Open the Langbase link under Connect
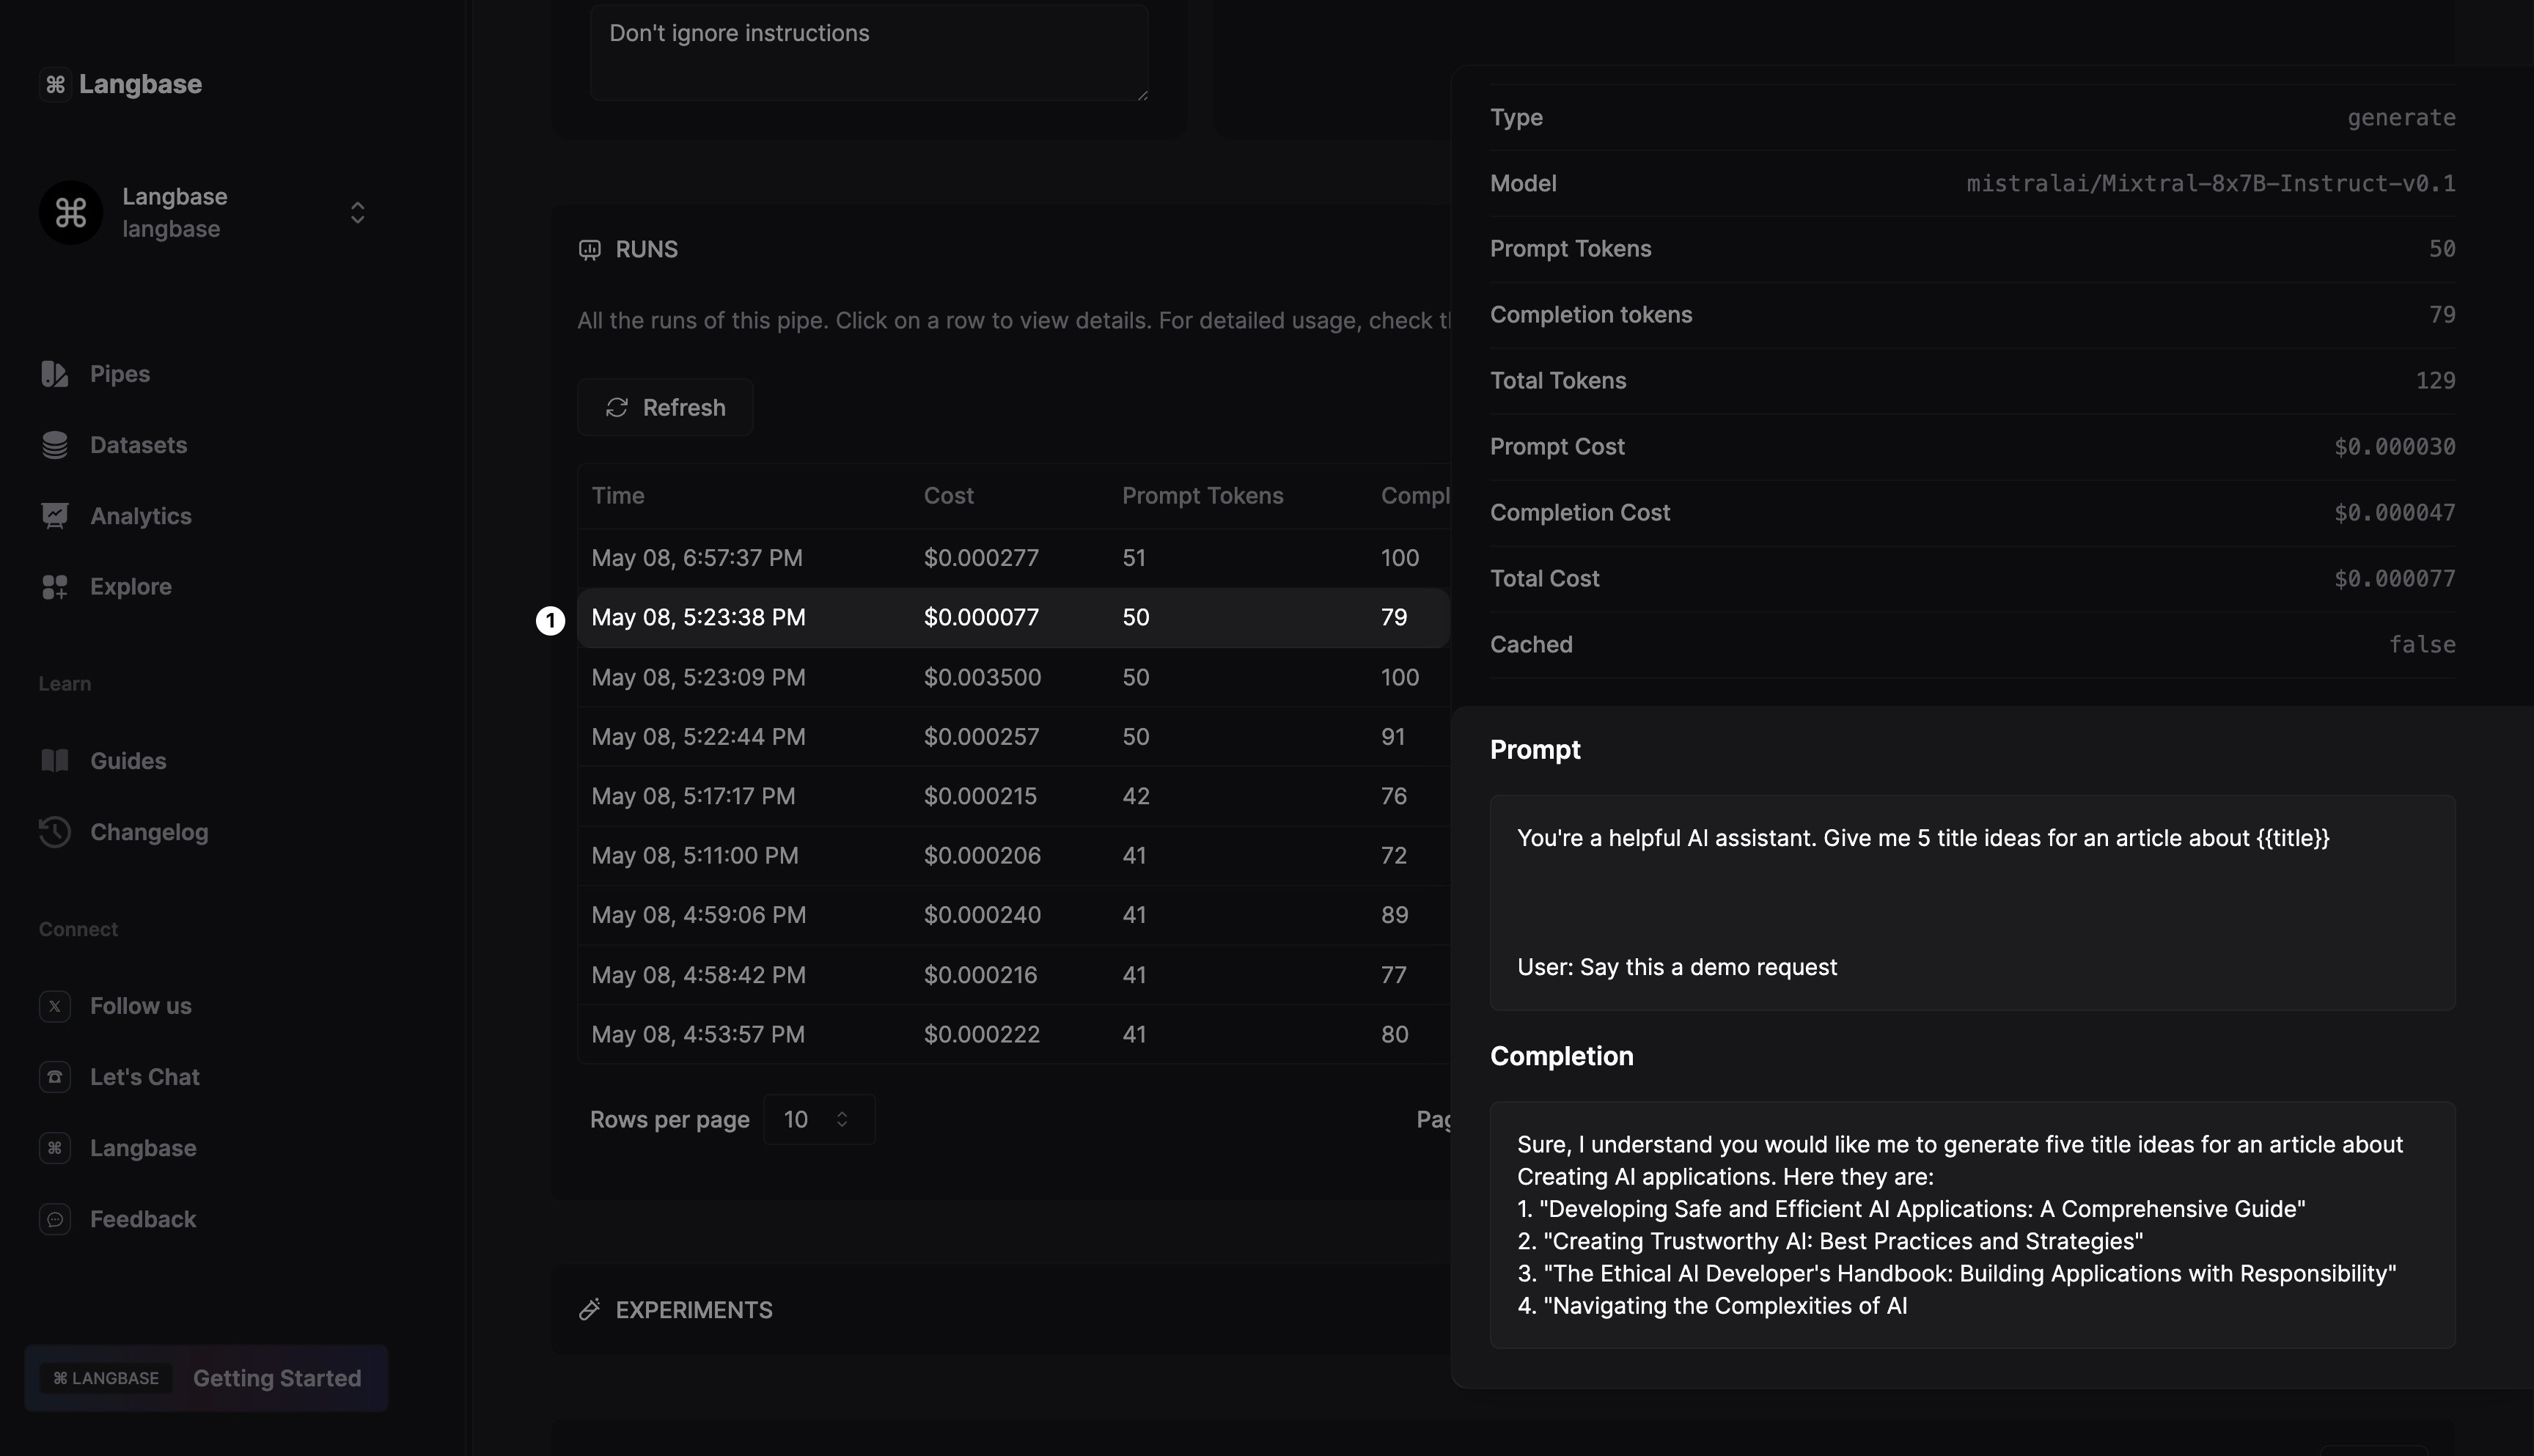Screen dimensions: 2534x1456 coord(142,1148)
